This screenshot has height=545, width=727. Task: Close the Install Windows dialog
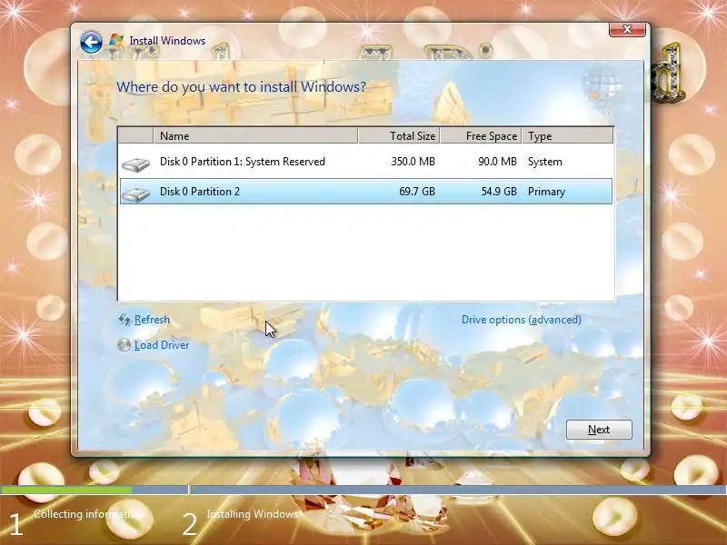pos(627,29)
